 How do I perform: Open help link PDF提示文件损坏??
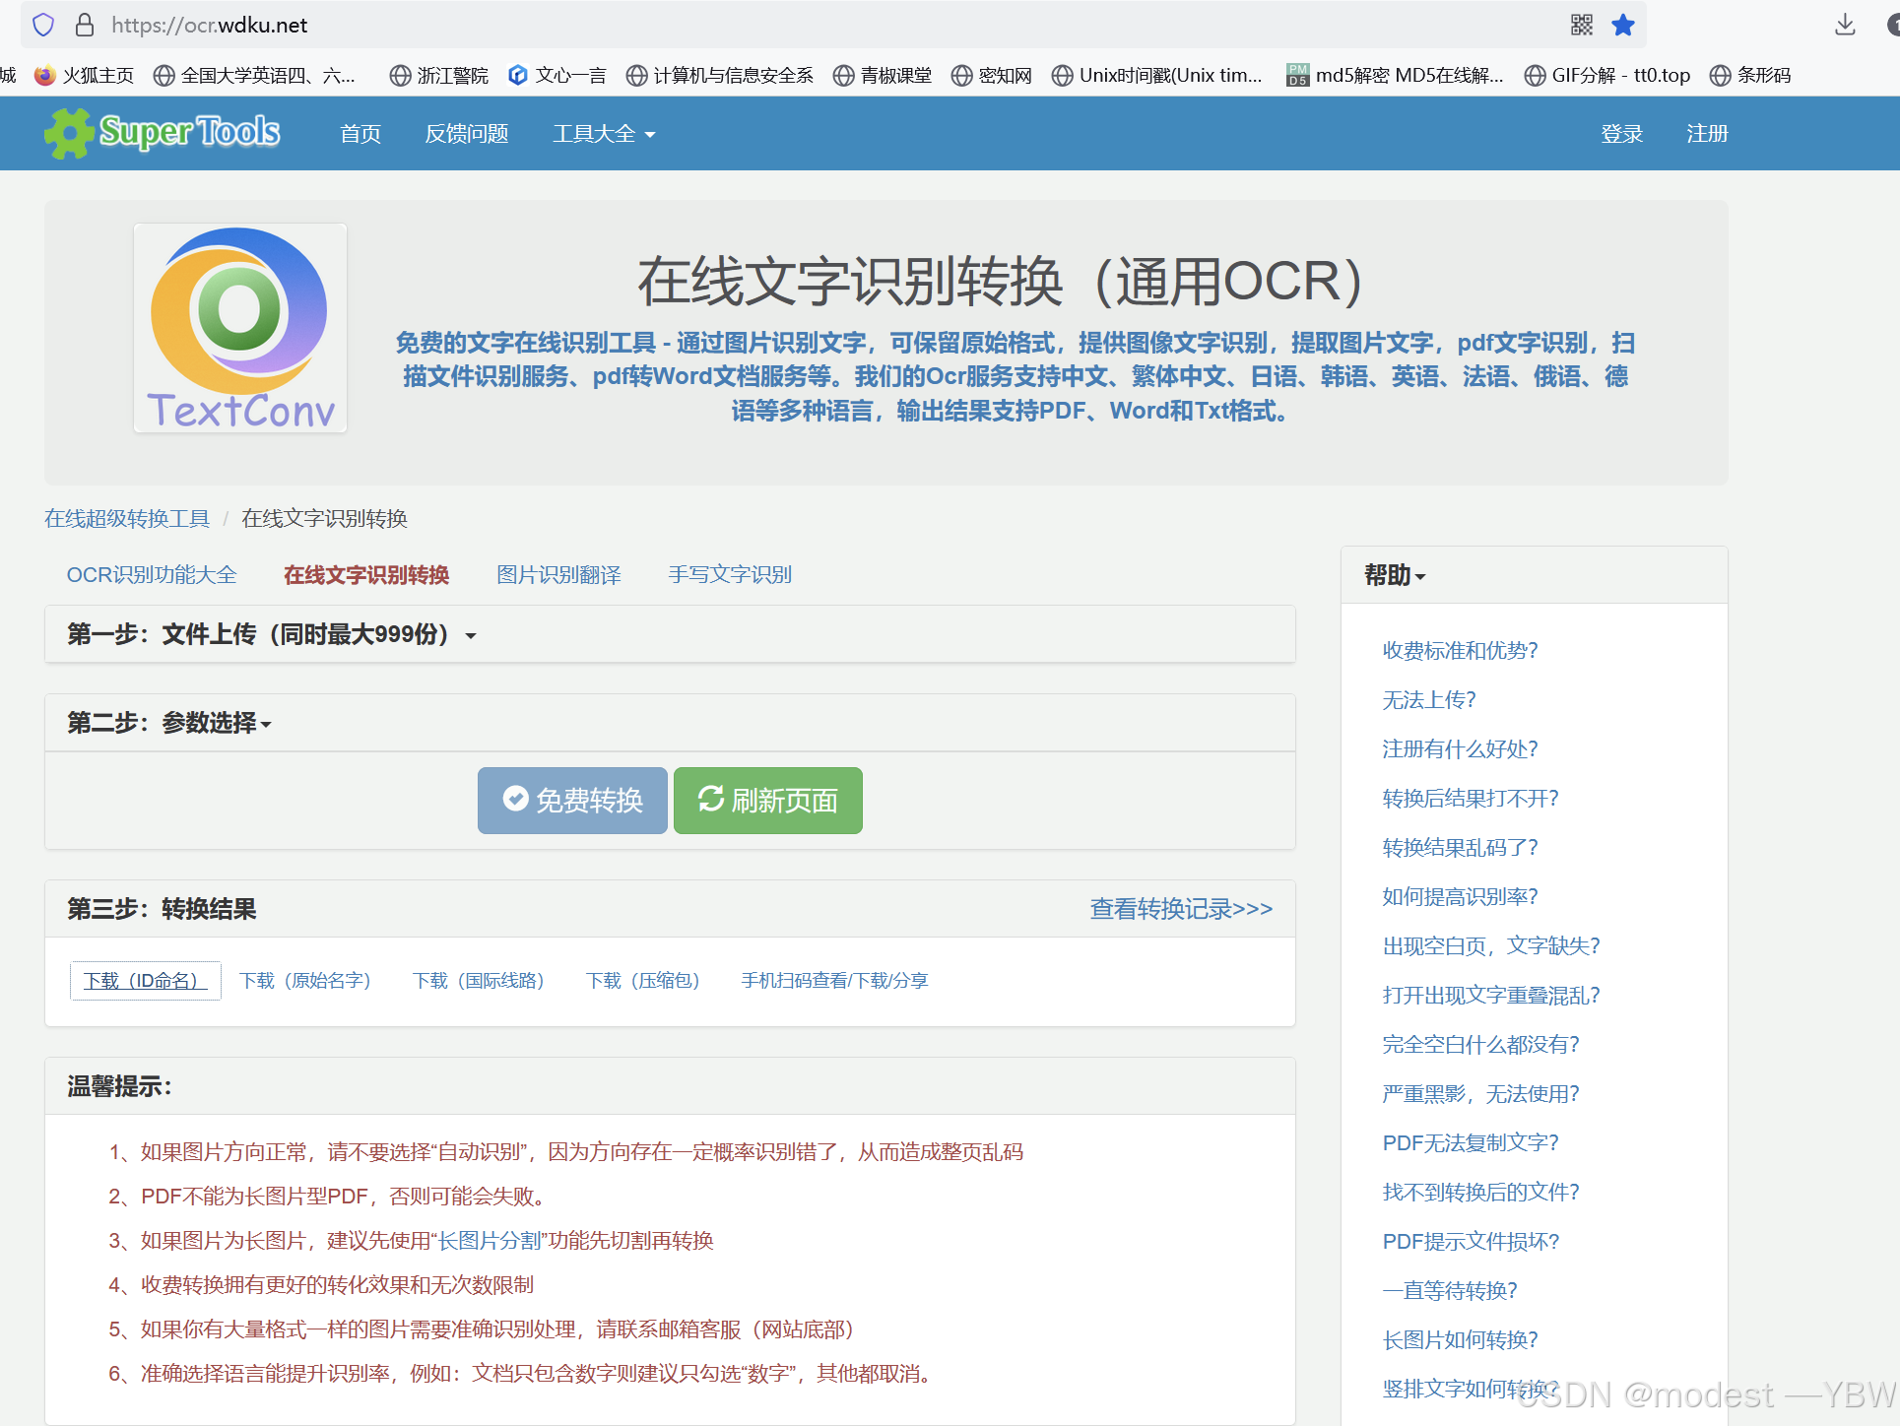click(1471, 1242)
